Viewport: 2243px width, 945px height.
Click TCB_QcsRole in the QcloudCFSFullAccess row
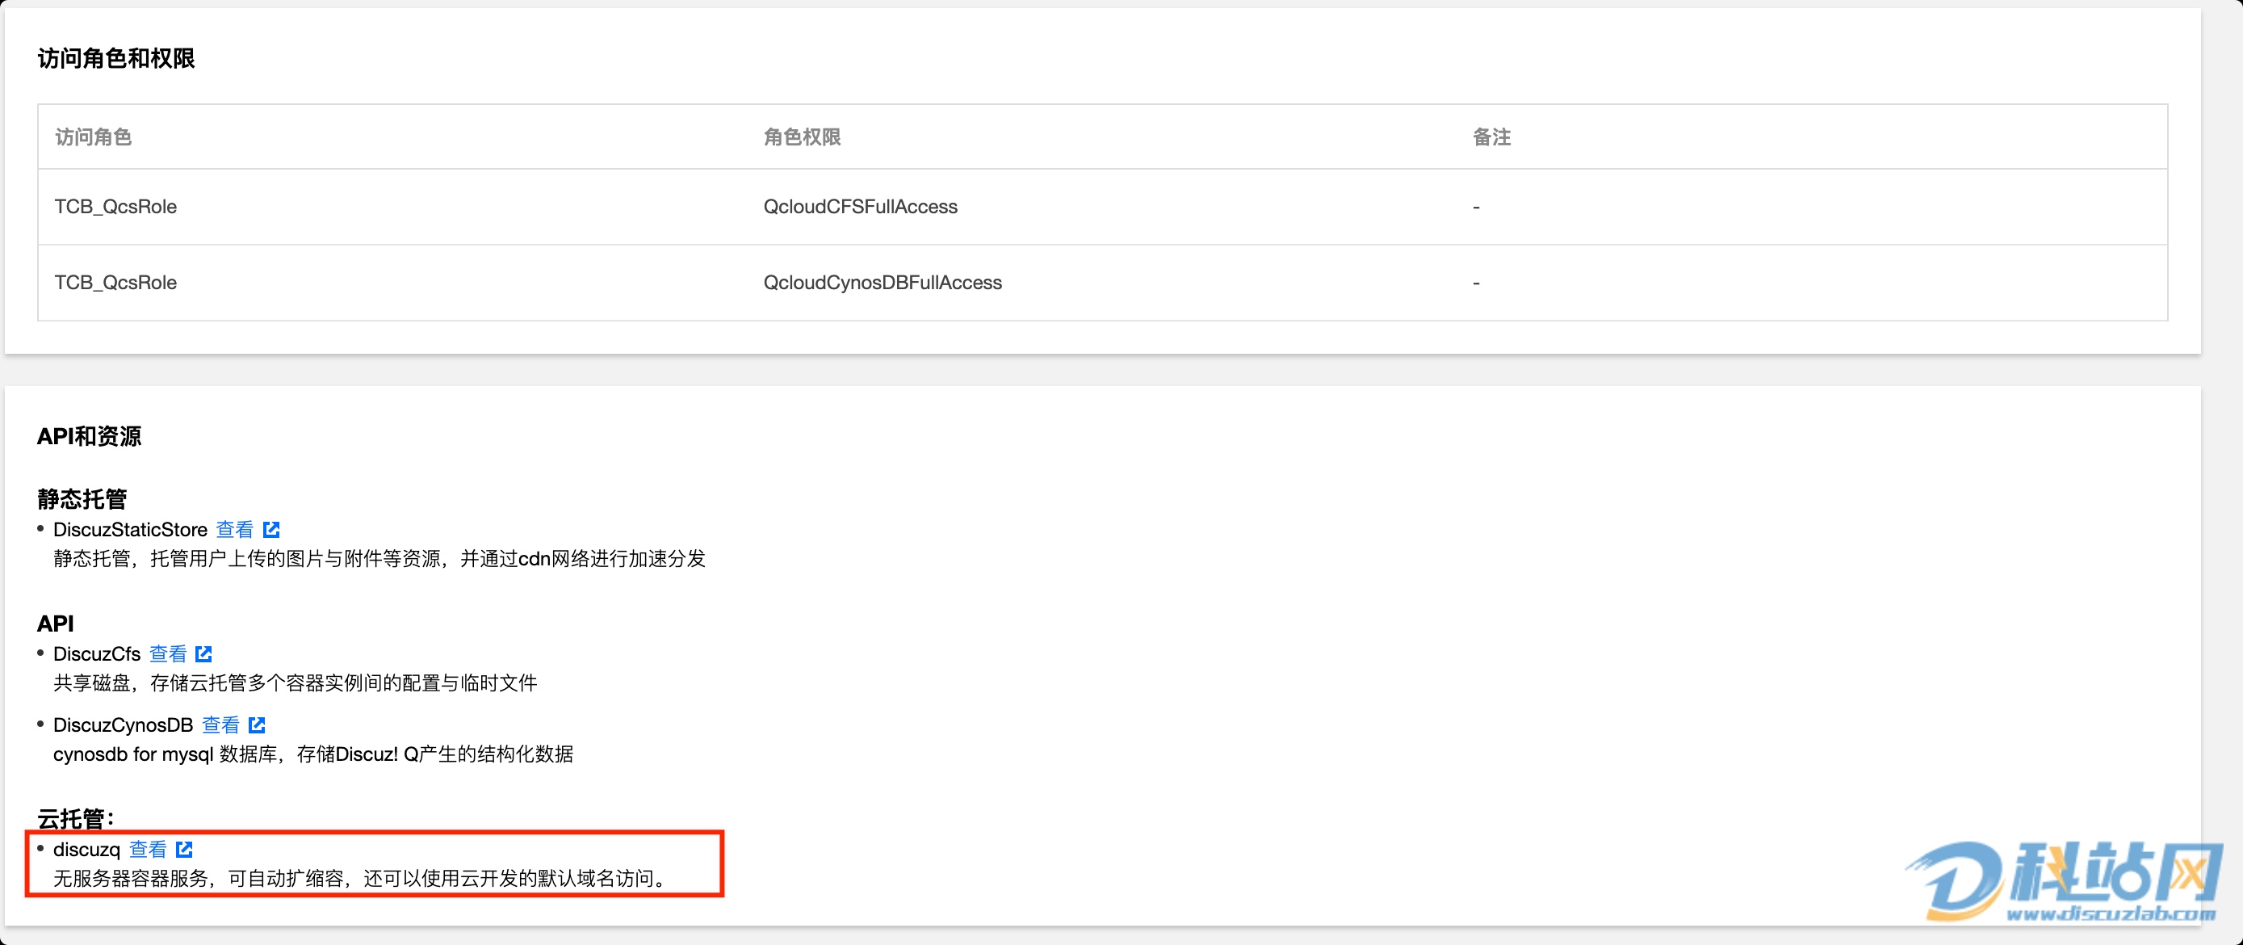115,207
